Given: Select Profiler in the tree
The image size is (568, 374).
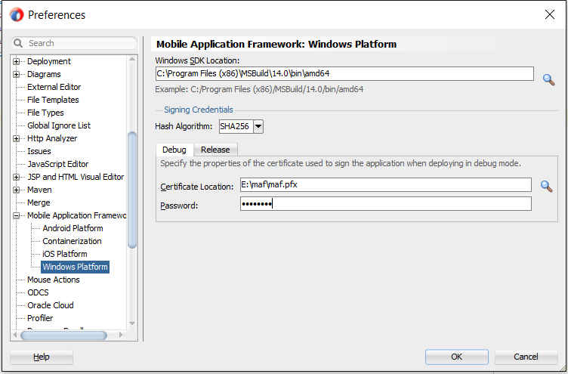Looking at the screenshot, I should (x=40, y=318).
